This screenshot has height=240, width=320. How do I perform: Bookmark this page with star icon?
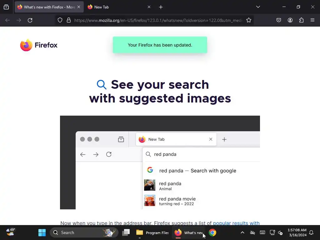[x=248, y=20]
